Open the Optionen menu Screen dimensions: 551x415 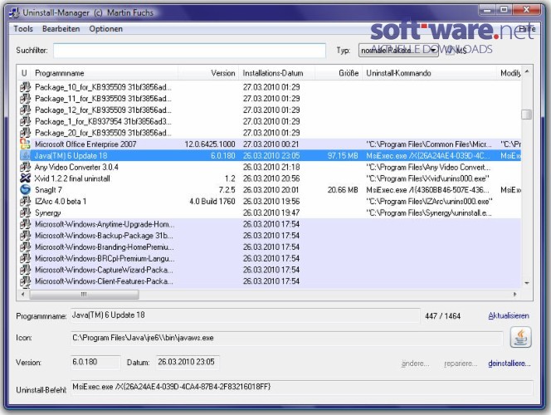coord(105,29)
